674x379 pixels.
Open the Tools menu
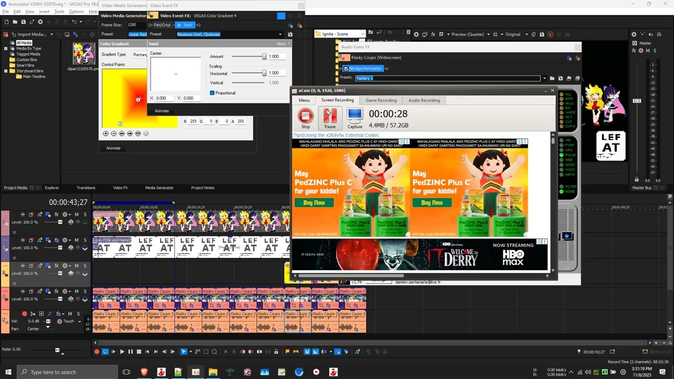coord(60,12)
